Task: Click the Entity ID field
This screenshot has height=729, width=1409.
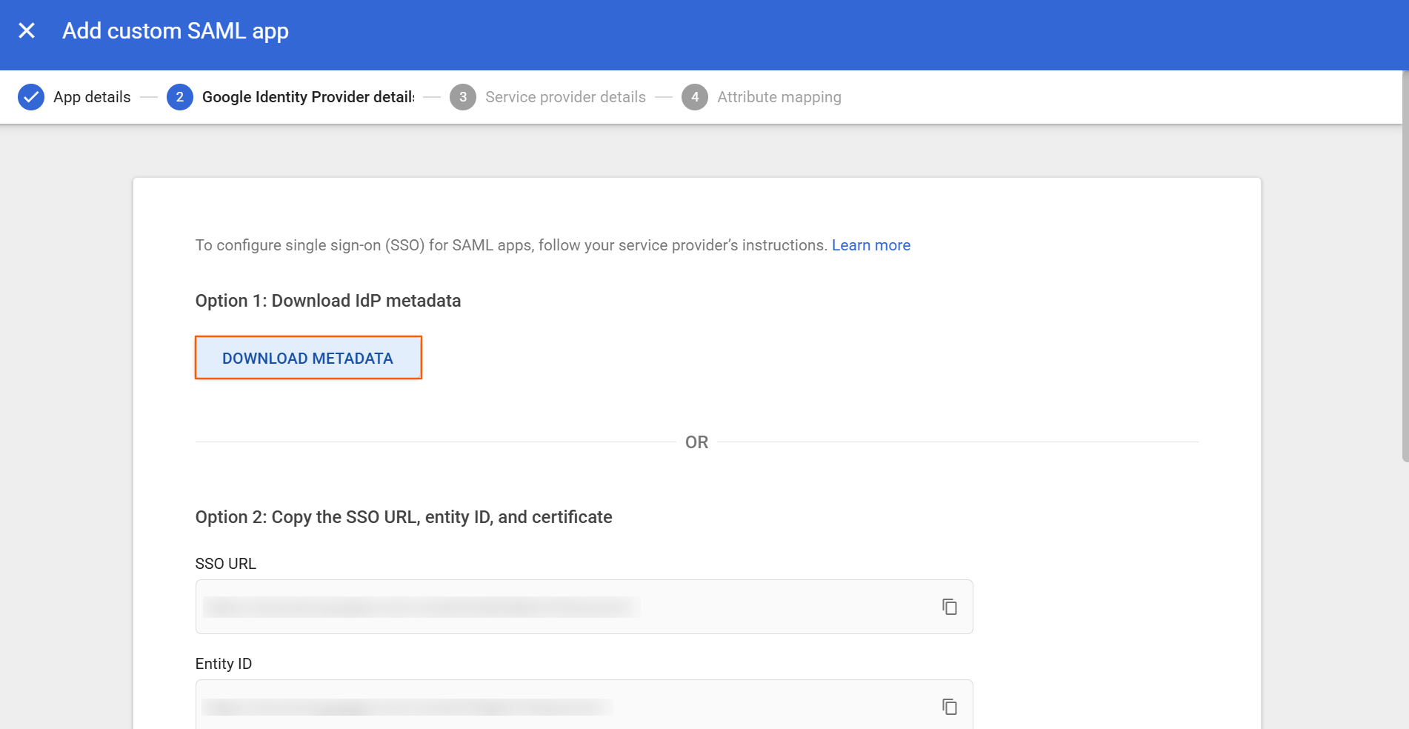Action: click(x=584, y=705)
